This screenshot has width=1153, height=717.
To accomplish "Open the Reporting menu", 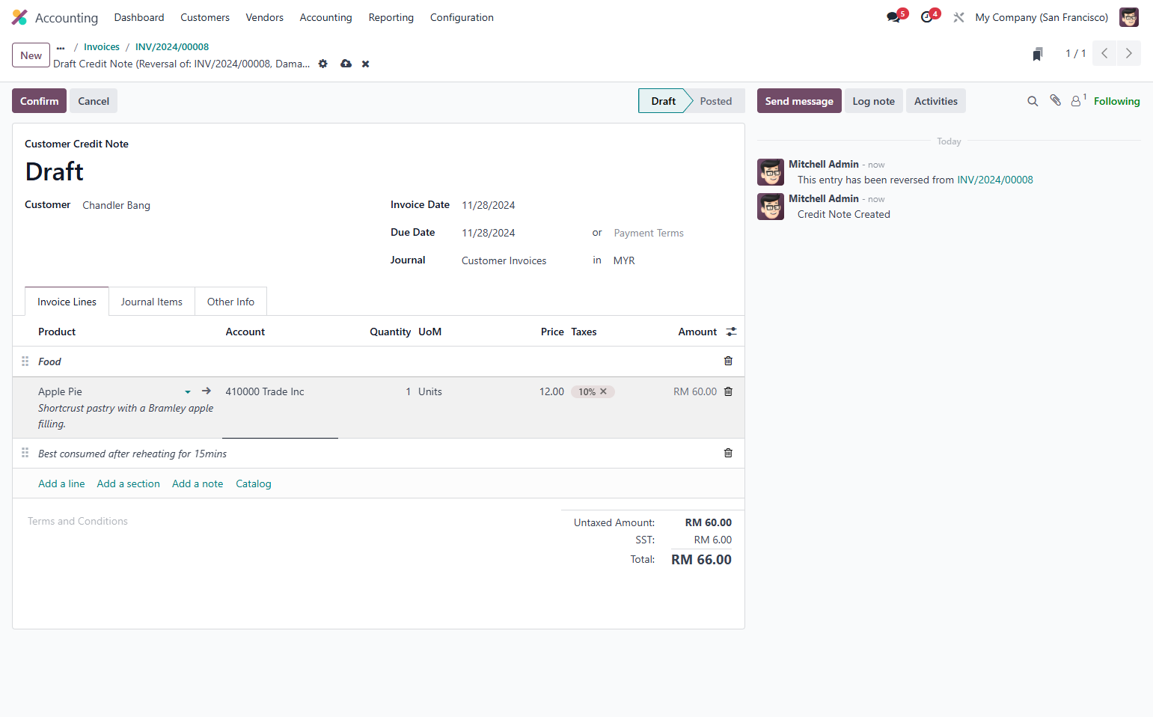I will (x=391, y=17).
